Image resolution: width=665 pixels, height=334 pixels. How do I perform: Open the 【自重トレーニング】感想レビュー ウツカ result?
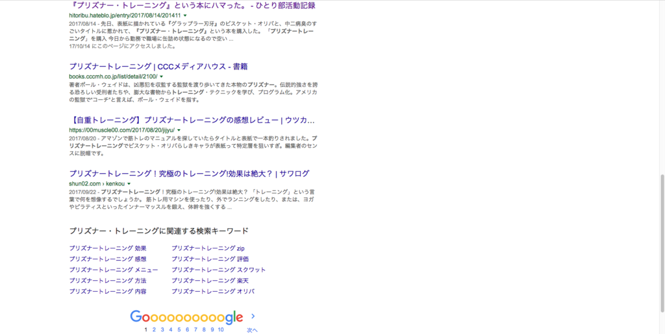pos(192,120)
